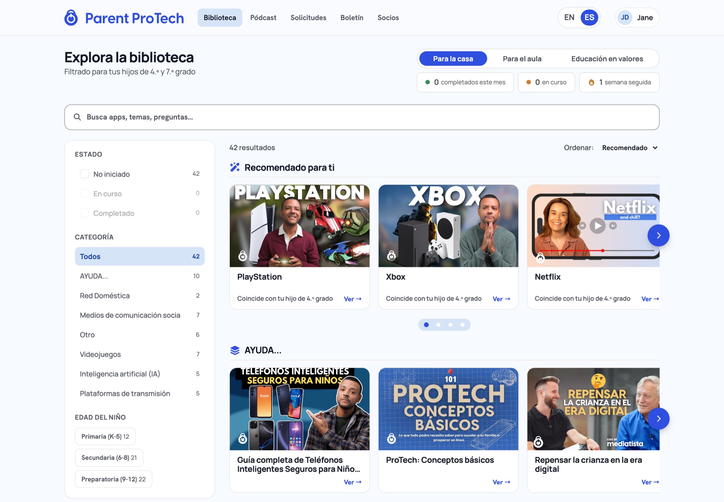Select the Para la casa tab
The height and width of the screenshot is (502, 724).
coord(453,59)
